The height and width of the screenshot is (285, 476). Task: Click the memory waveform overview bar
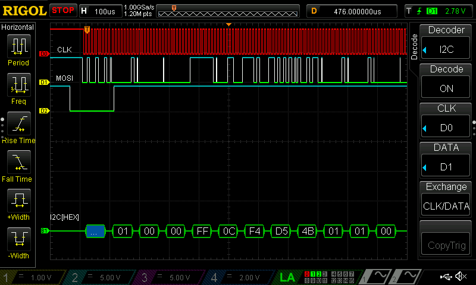click(228, 11)
